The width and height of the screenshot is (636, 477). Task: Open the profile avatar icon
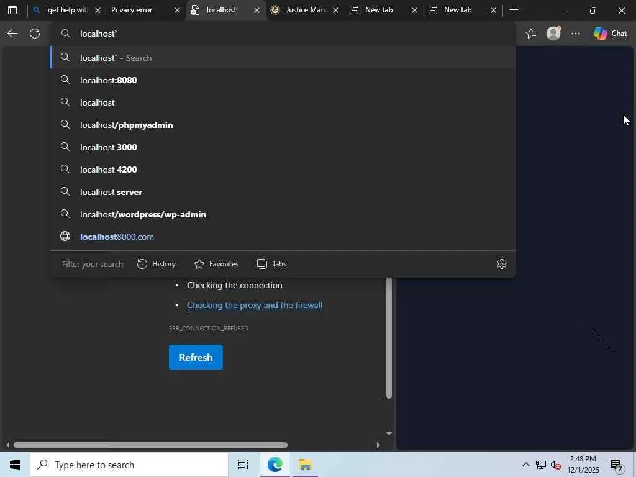(553, 34)
